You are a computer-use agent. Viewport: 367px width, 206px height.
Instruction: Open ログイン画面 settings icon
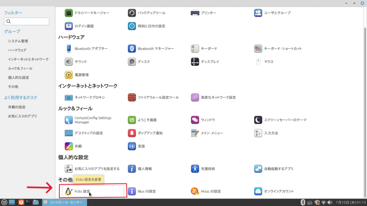68,26
